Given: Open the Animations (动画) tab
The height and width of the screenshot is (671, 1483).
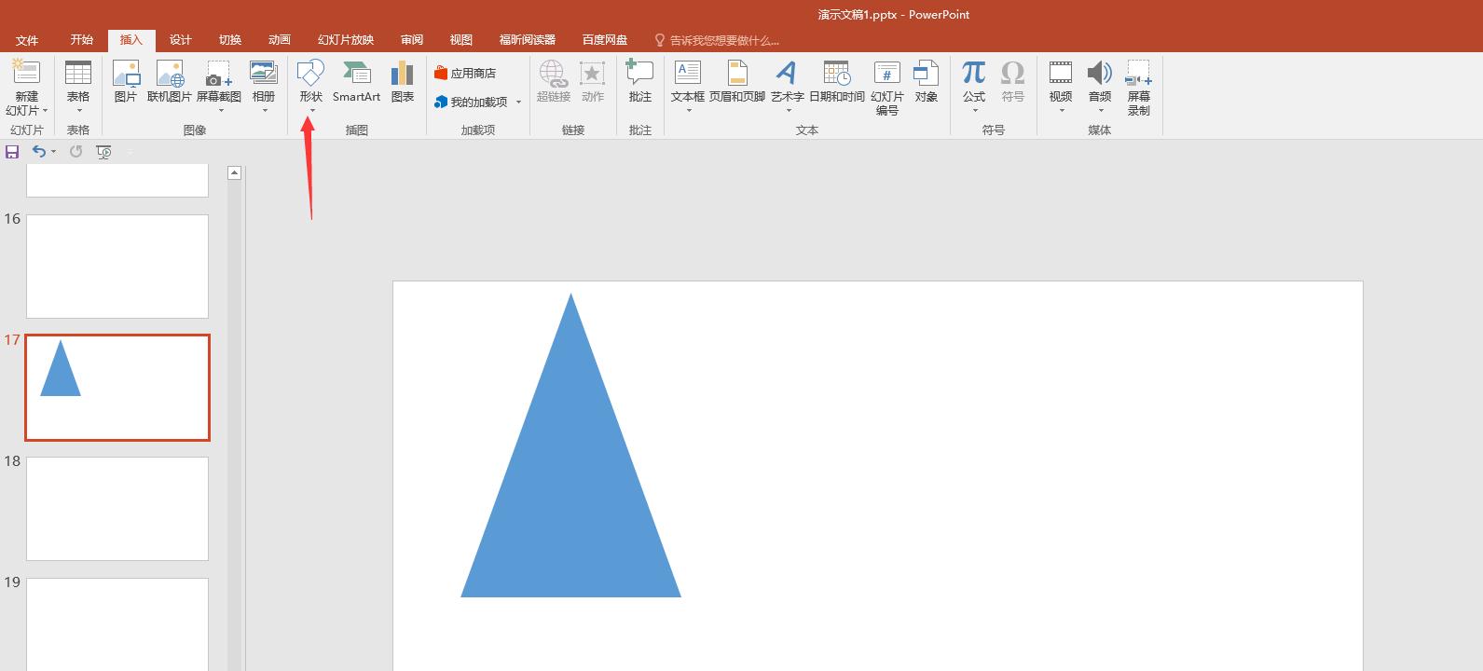Looking at the screenshot, I should click(x=279, y=40).
